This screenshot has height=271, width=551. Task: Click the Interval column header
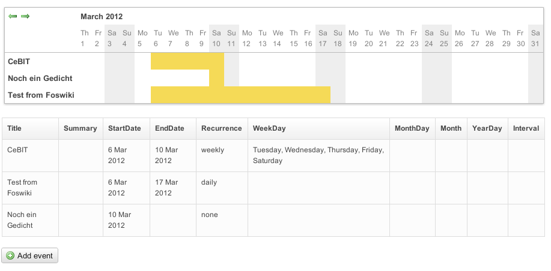click(526, 128)
